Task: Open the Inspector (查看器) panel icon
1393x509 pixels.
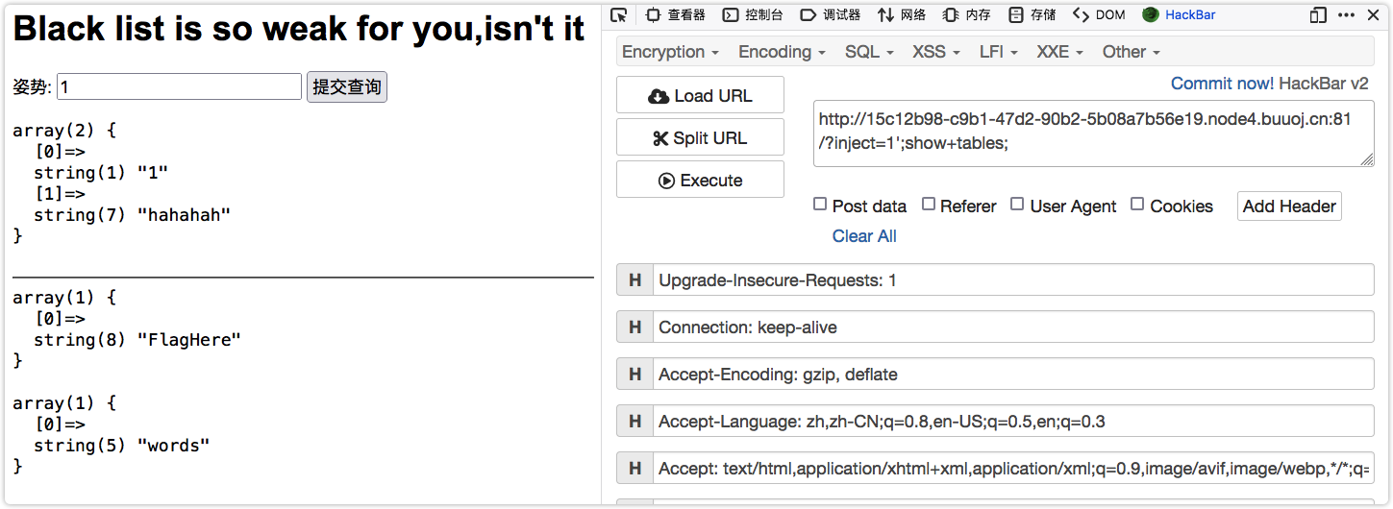Action: point(654,14)
